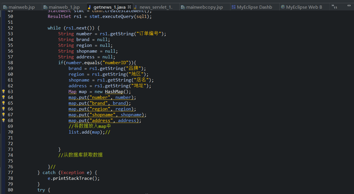Click the "订单编号" string literal

tap(149, 34)
